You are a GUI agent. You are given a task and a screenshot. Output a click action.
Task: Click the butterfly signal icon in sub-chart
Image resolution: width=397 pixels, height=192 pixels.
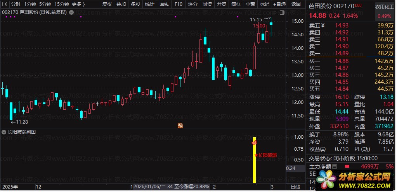[254, 143]
